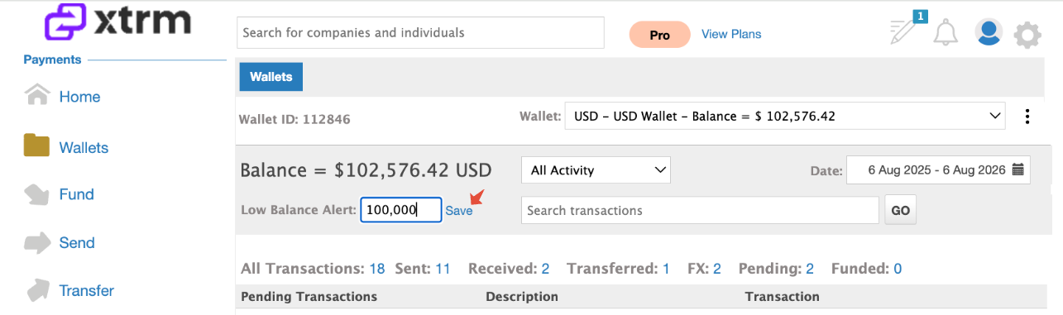Click the Transfer arrow icon
This screenshot has width=1063, height=315.
pyautogui.click(x=38, y=290)
